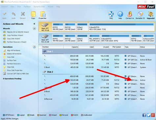
Task: Sort by the Type column header
Action: pos(132,47)
